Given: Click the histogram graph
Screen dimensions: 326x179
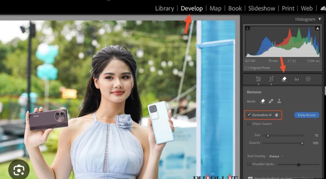Looking at the screenshot, I should (282, 41).
